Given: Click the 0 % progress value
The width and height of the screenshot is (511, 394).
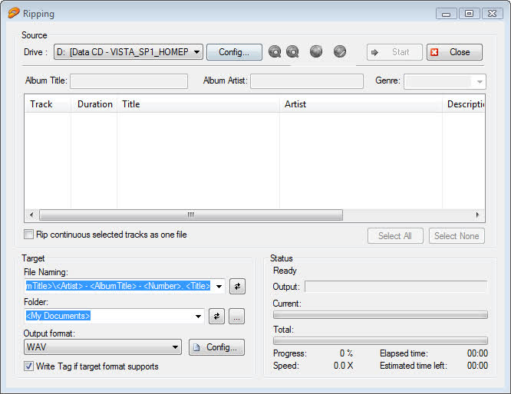Looking at the screenshot, I should coord(346,353).
